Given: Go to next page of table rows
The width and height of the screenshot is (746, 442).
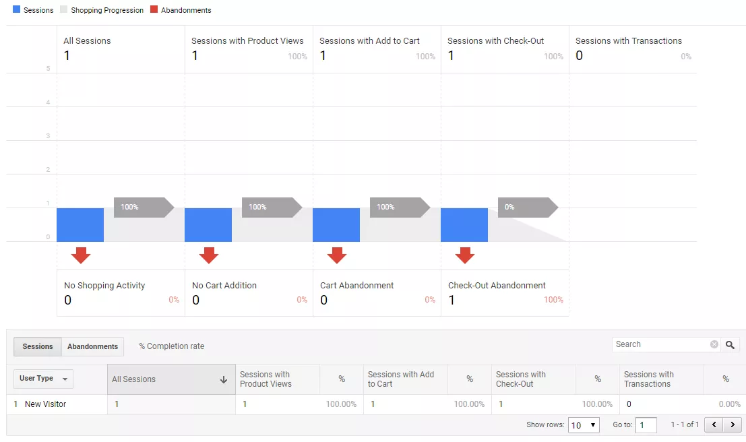Looking at the screenshot, I should (733, 424).
